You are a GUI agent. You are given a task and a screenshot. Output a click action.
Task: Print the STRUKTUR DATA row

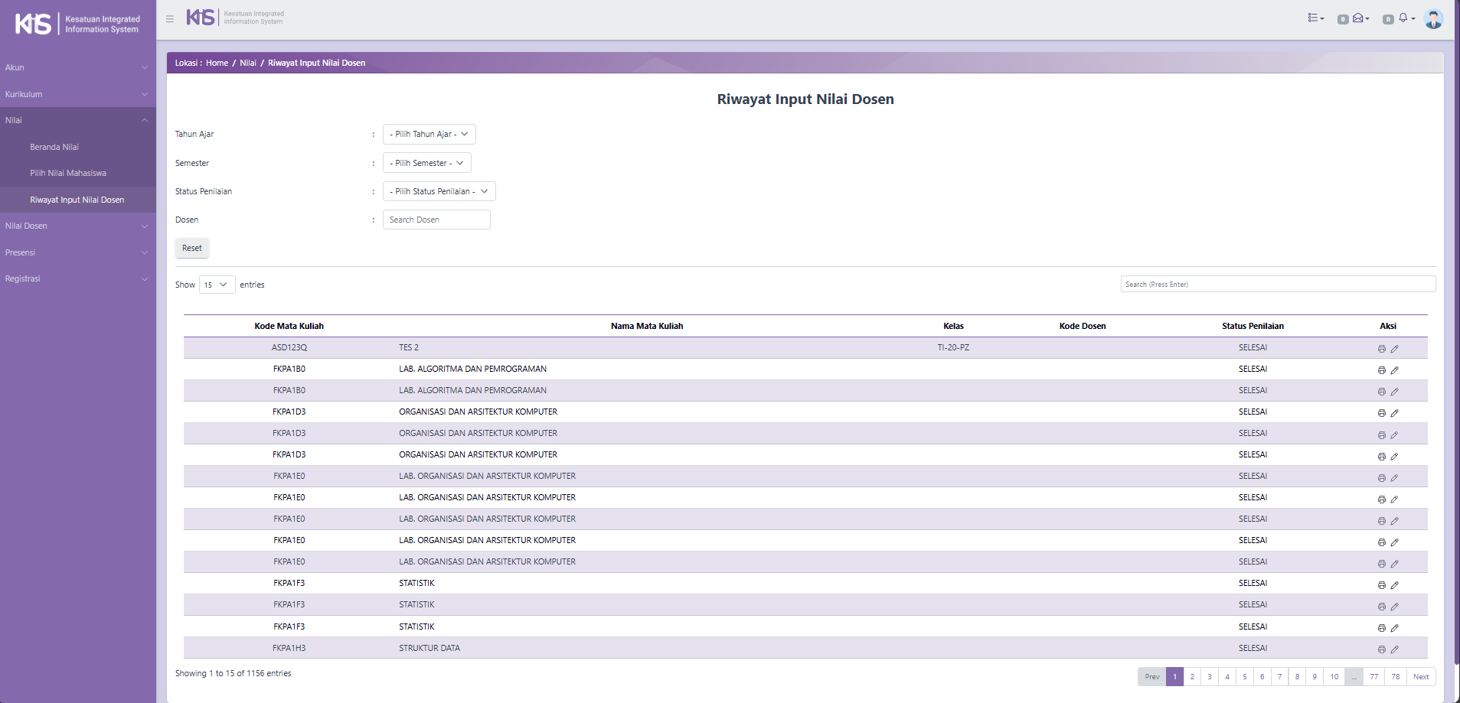pos(1381,649)
